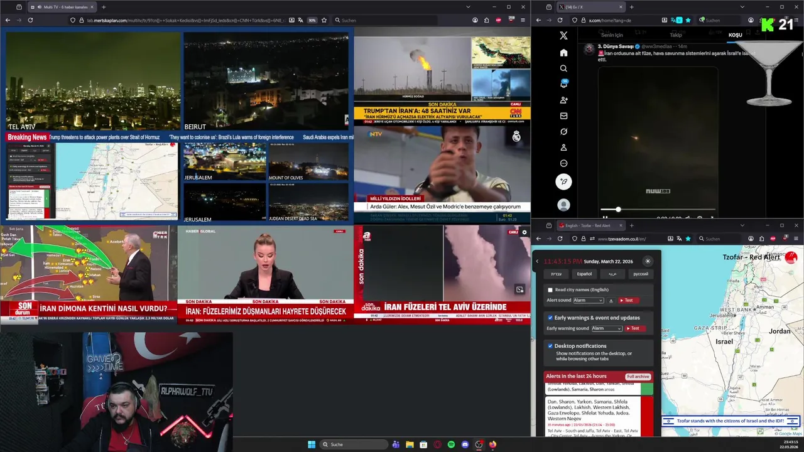The height and width of the screenshot is (452, 804).
Task: Open X profile person icon
Action: (563, 148)
